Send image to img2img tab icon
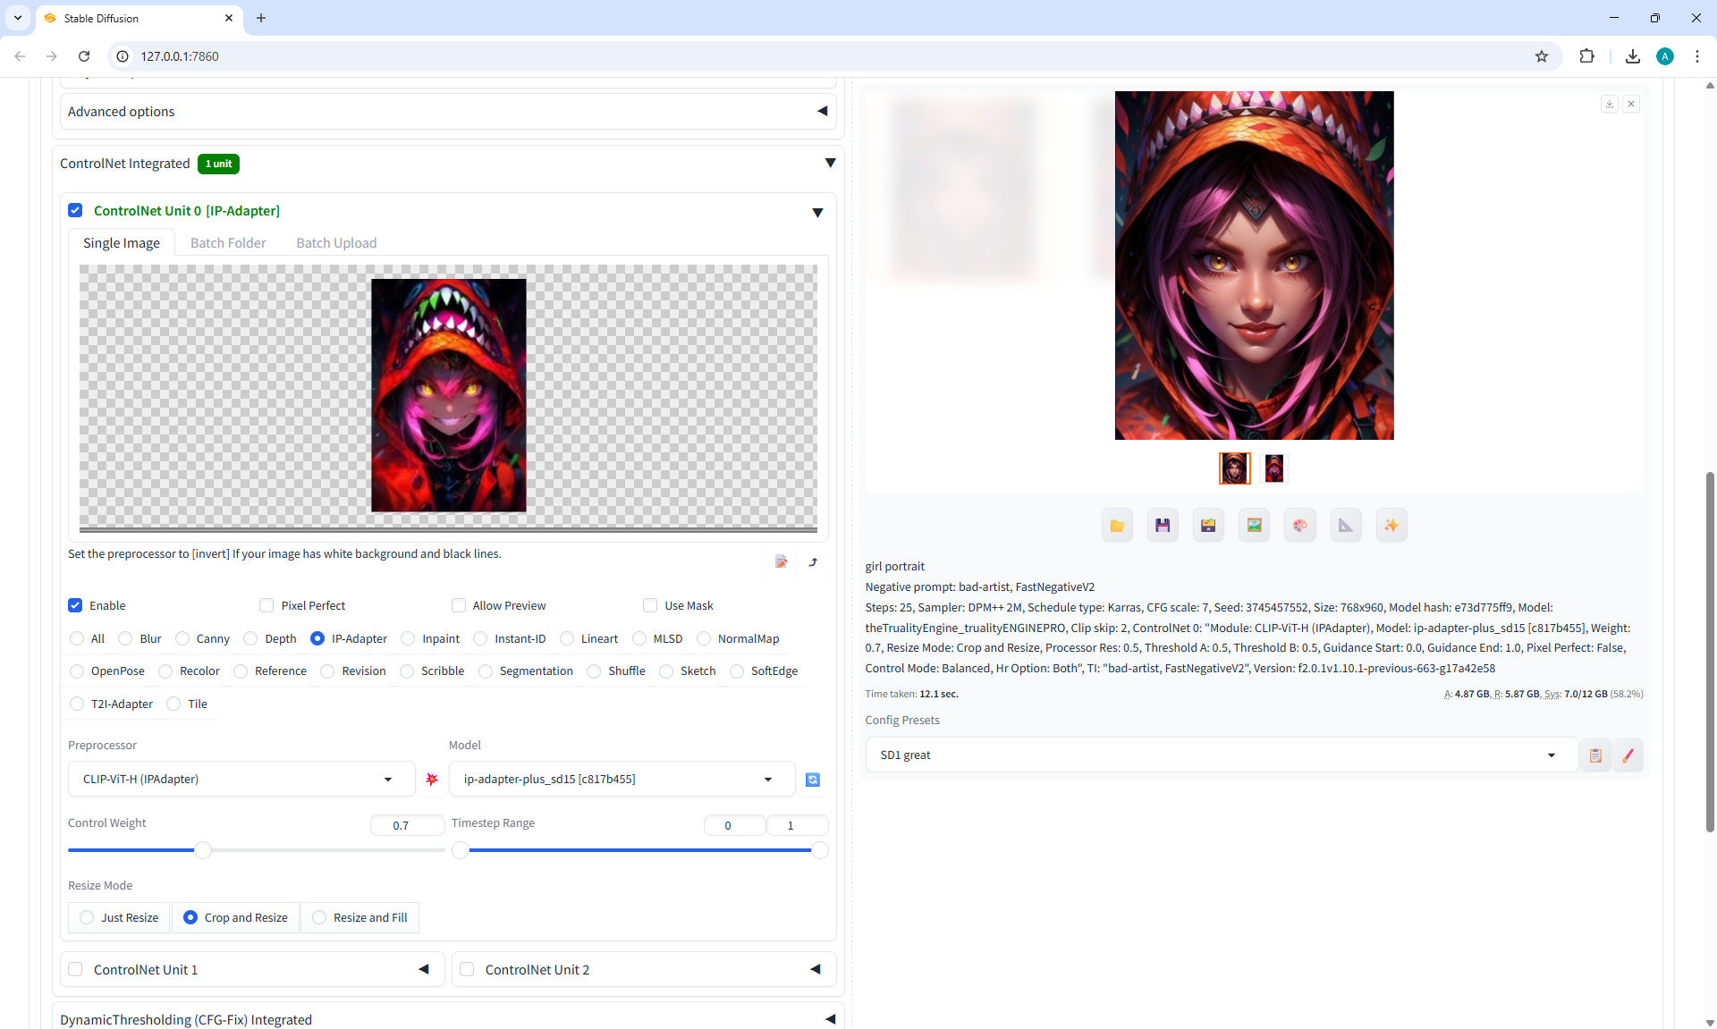This screenshot has height=1029, width=1717. [1255, 526]
